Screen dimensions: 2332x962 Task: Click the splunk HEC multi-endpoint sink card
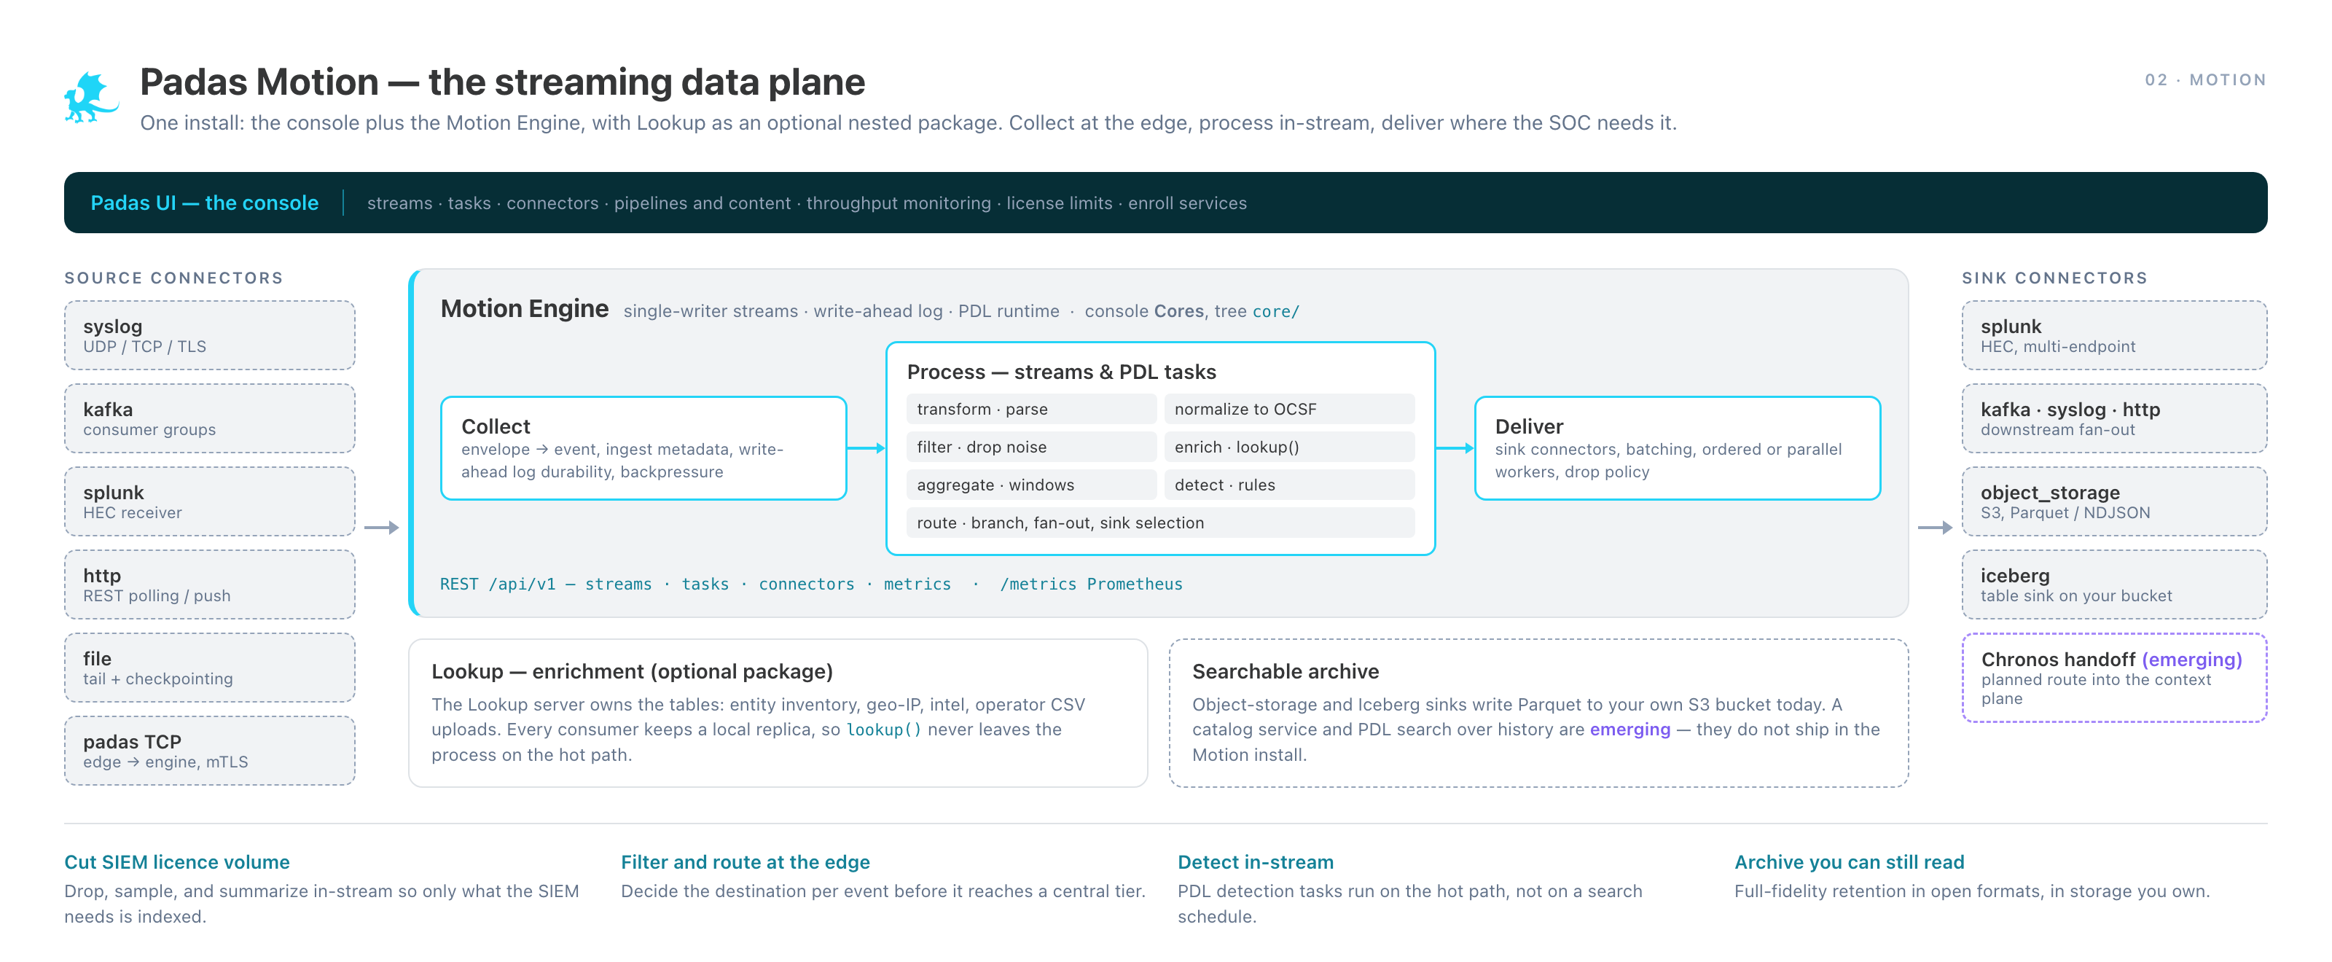(2114, 336)
